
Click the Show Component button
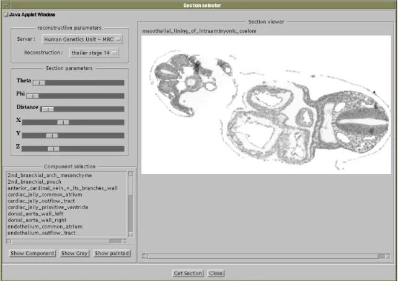[x=32, y=253]
